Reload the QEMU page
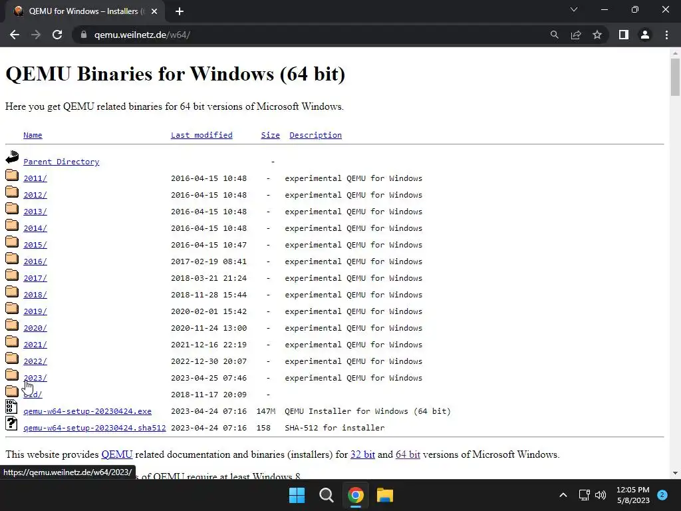The image size is (681, 511). [57, 35]
